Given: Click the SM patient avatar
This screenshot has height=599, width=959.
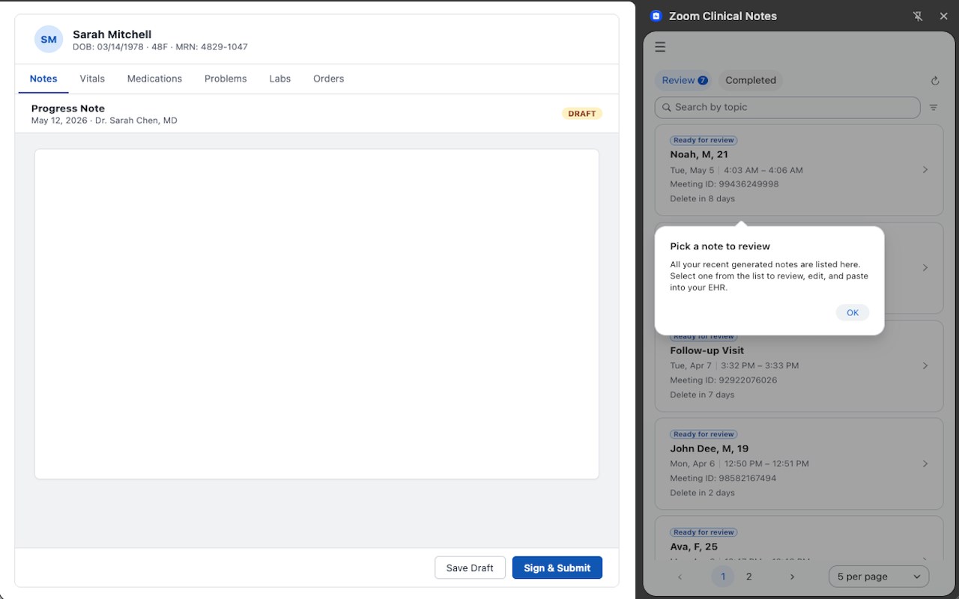Looking at the screenshot, I should point(49,39).
